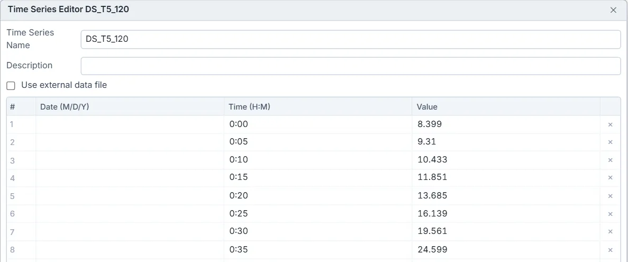The image size is (628, 262).
Task: Edit the value 16.139 cell
Action: [506, 214]
